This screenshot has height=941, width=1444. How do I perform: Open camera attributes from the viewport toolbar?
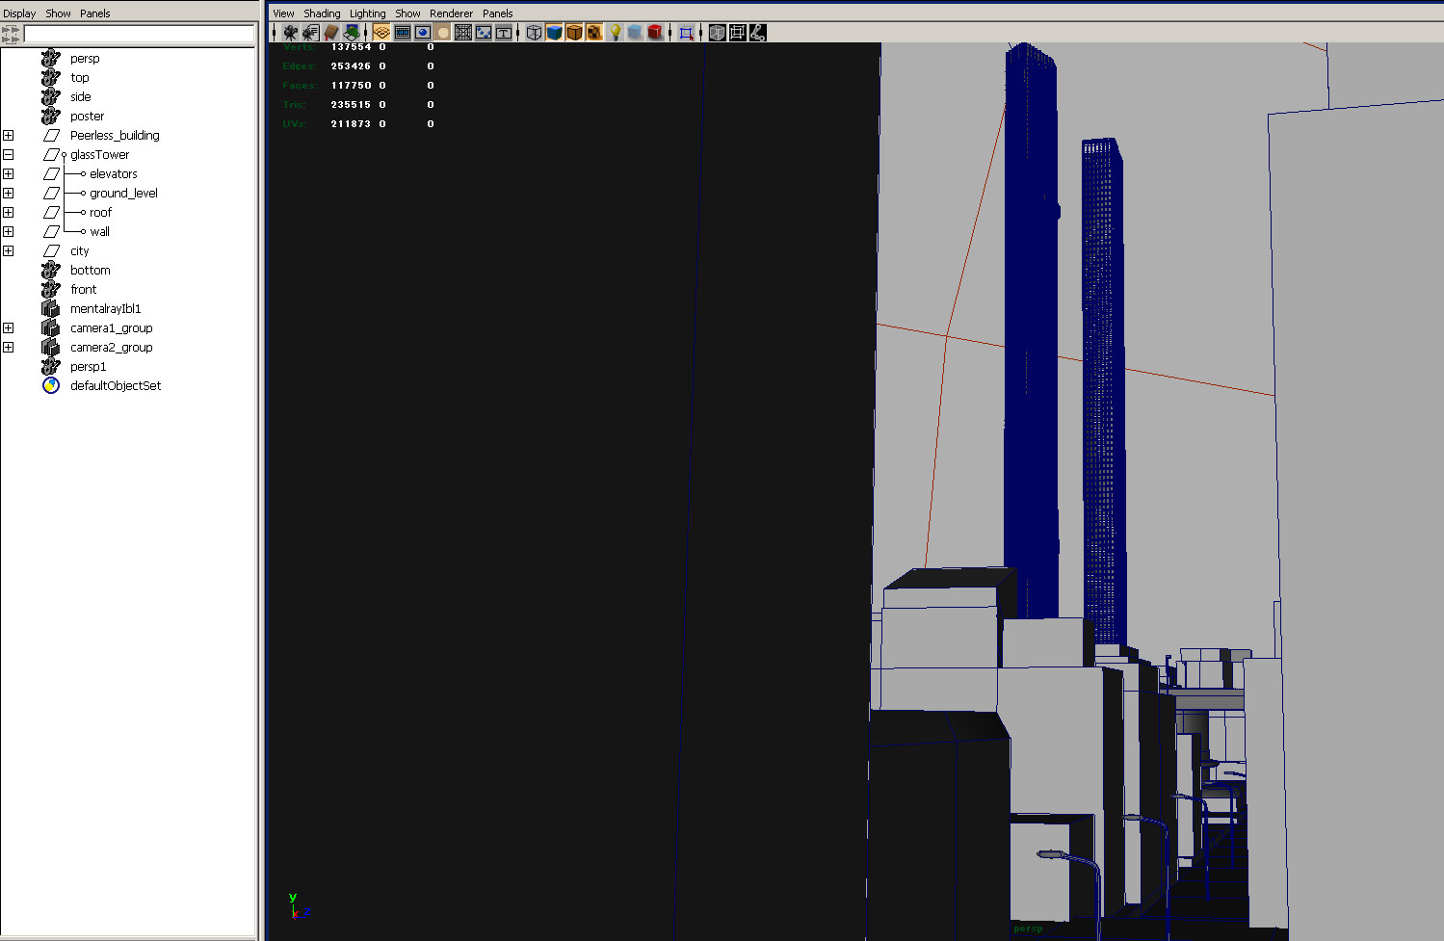click(310, 32)
